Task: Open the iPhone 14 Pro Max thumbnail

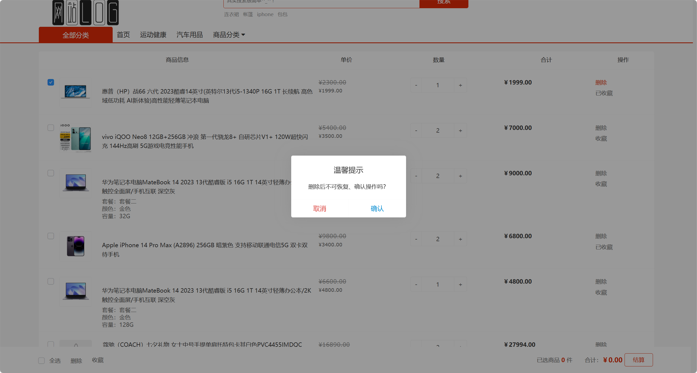Action: tap(76, 246)
